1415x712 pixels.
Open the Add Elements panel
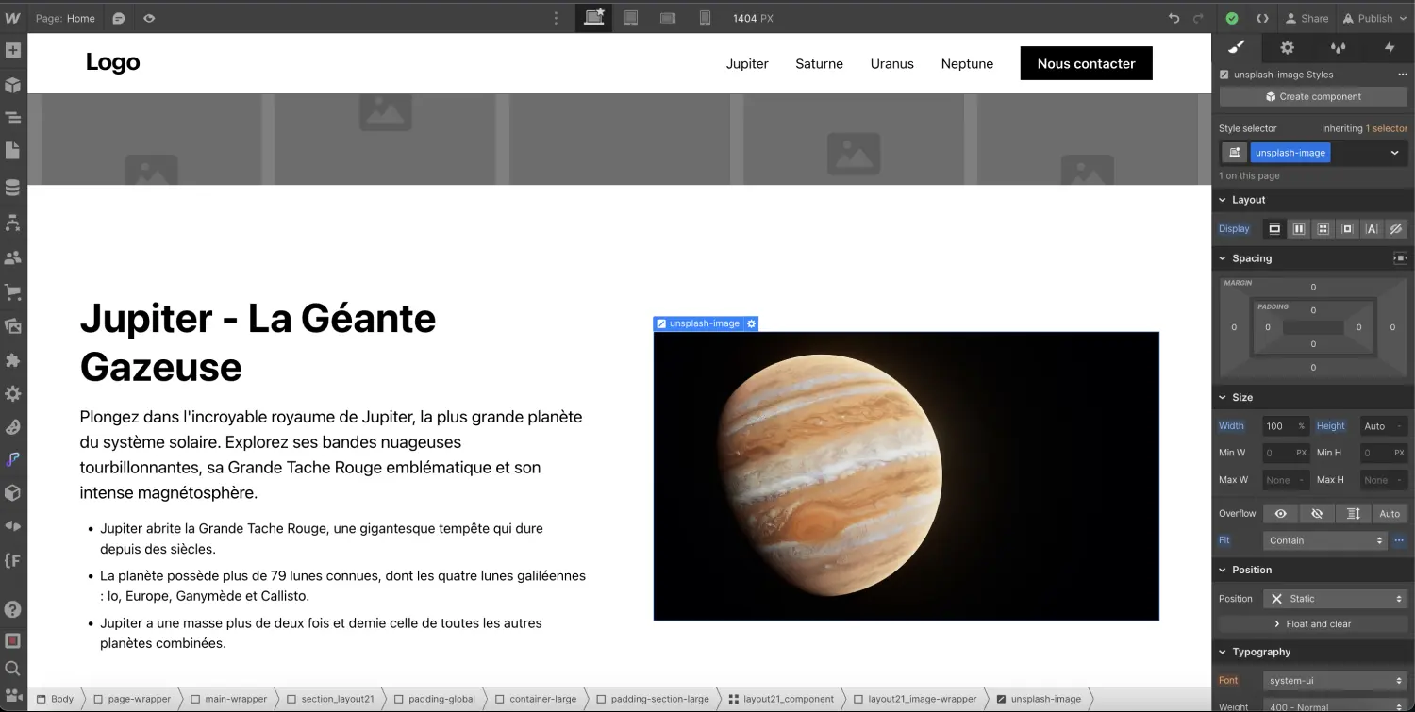coord(13,50)
